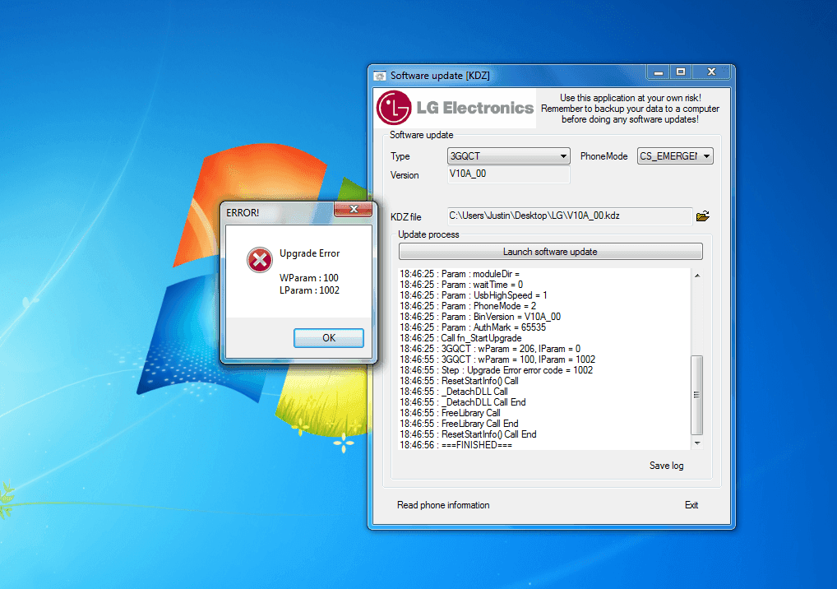This screenshot has width=837, height=589.
Task: Select log line 'AuthMark = 65535'
Action: click(x=473, y=327)
